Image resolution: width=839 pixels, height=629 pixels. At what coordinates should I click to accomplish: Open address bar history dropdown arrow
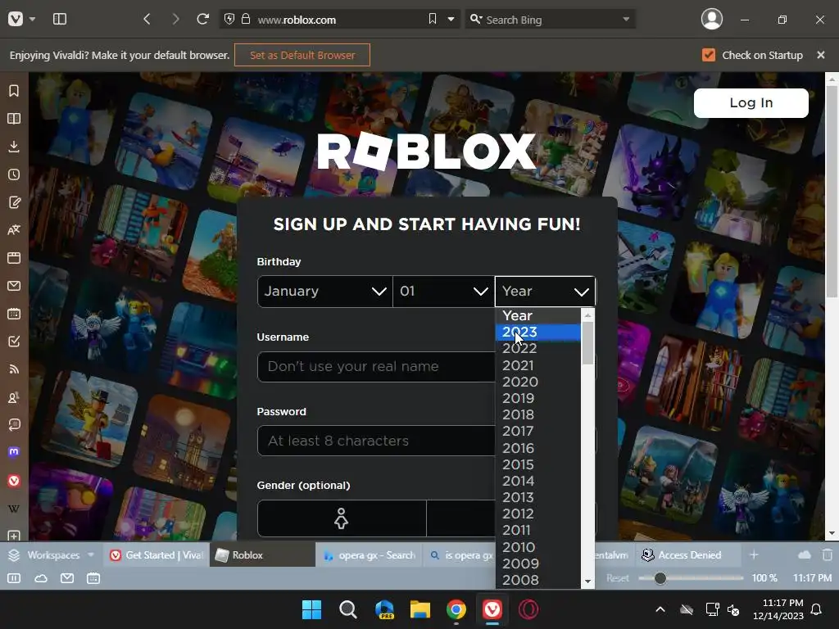(451, 20)
